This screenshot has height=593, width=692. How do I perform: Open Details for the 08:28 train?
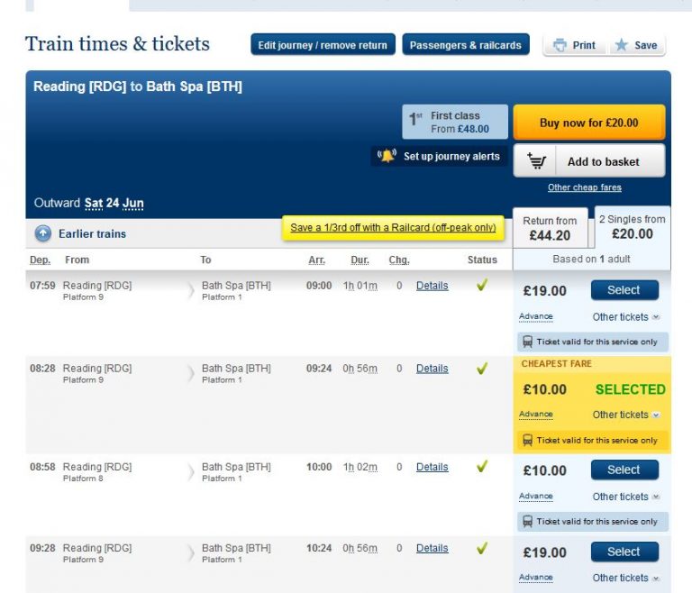pos(432,369)
